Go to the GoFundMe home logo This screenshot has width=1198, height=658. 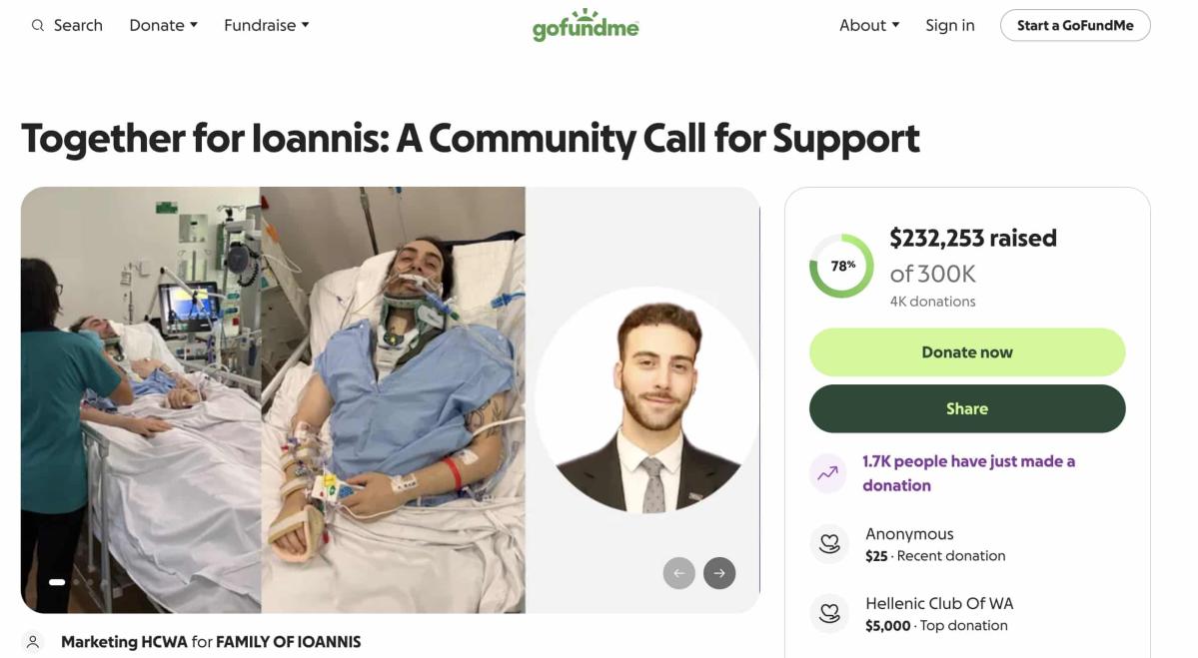click(x=586, y=26)
